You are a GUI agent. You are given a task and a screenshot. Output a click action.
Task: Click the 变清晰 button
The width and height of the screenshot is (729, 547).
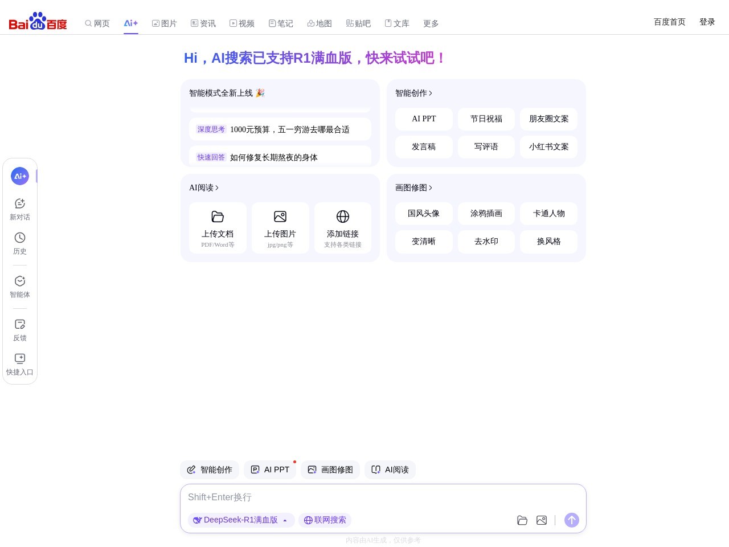pos(424,242)
